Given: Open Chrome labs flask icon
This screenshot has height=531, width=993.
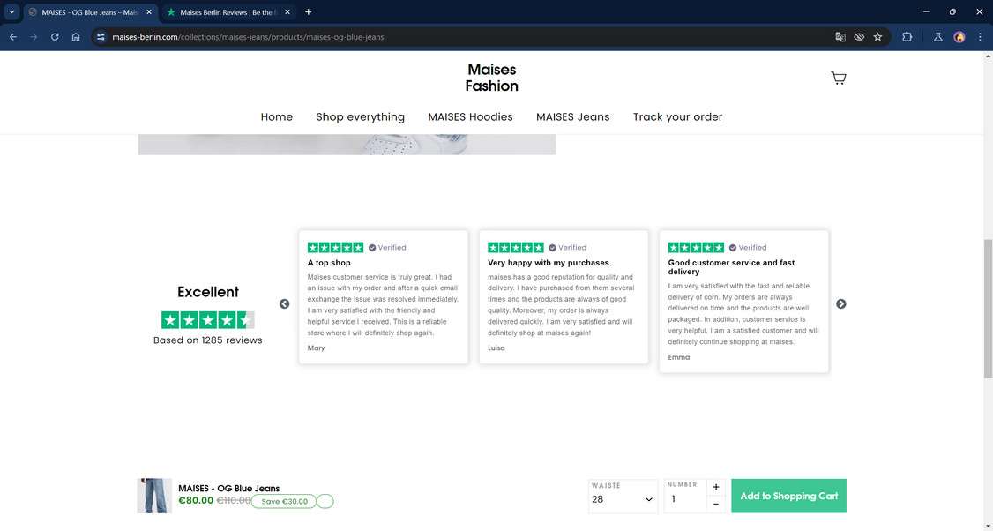Looking at the screenshot, I should [x=938, y=37].
